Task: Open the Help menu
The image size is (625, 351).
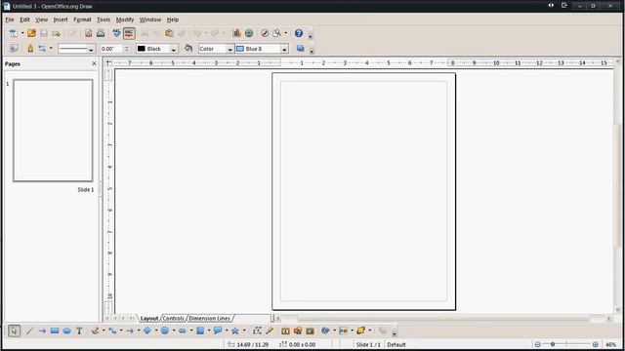Action: 173,19
